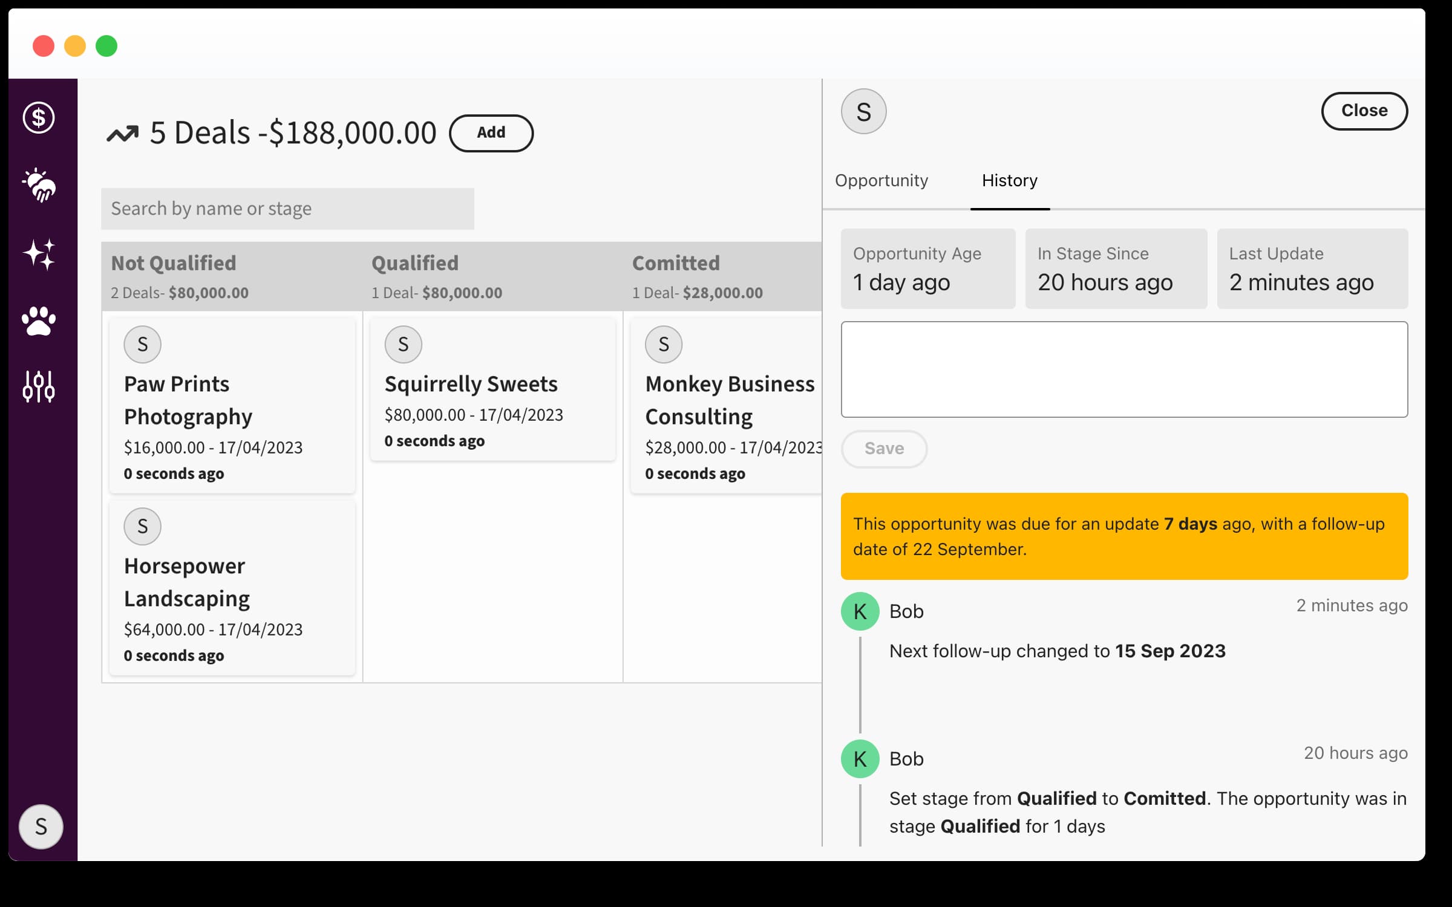This screenshot has width=1452, height=907.
Task: Click the Qualified column header
Action: pos(492,276)
